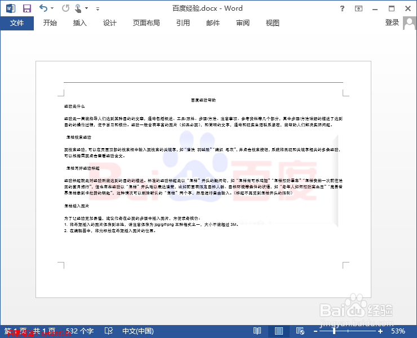Open Word Help question mark
This screenshot has width=417, height=338.
pyautogui.click(x=342, y=8)
